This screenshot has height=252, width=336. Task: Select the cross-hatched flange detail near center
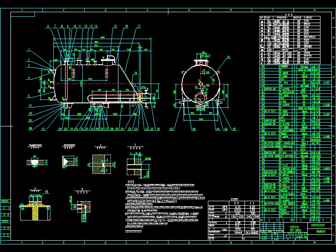[x=99, y=161]
